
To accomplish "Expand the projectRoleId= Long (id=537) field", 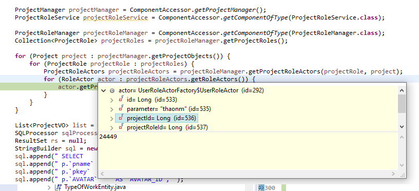I will (x=112, y=127).
